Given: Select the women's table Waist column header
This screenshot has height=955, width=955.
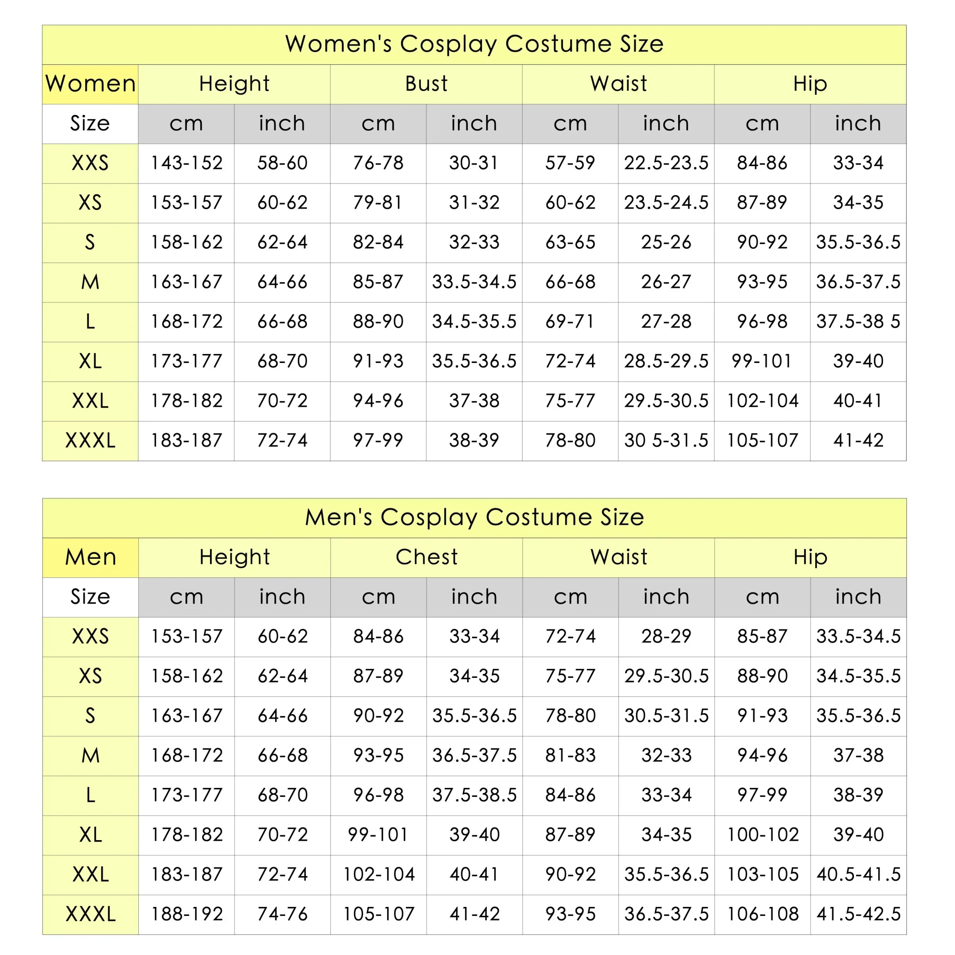Looking at the screenshot, I should click(x=618, y=84).
